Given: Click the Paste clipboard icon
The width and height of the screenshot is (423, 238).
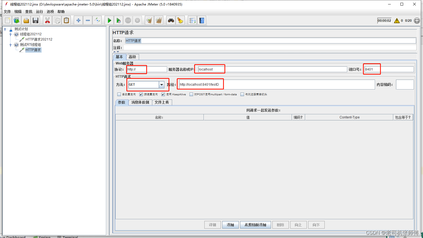Looking at the screenshot, I should (66, 20).
